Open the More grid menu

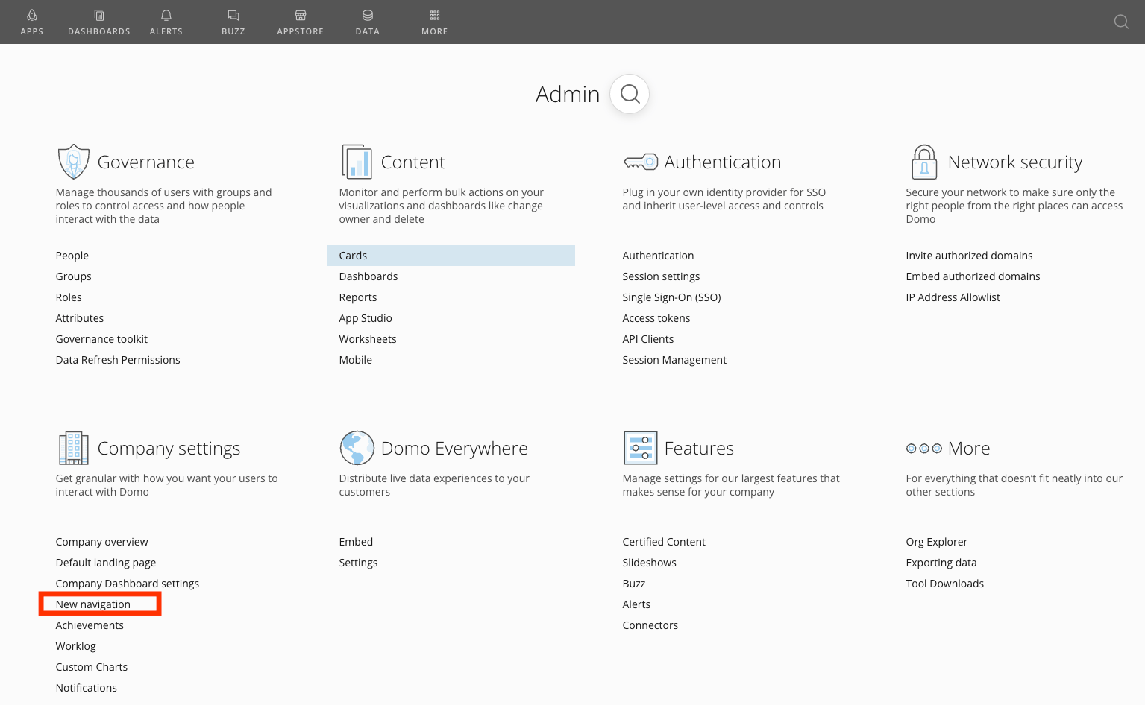(x=435, y=16)
